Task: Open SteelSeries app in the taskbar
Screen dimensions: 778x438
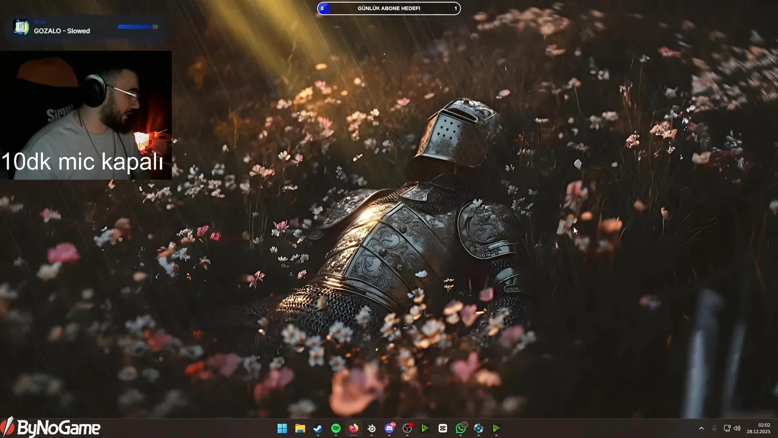Action: 371,428
